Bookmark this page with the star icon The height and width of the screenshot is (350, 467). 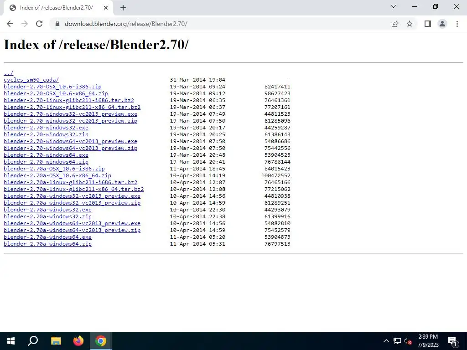coord(410,24)
